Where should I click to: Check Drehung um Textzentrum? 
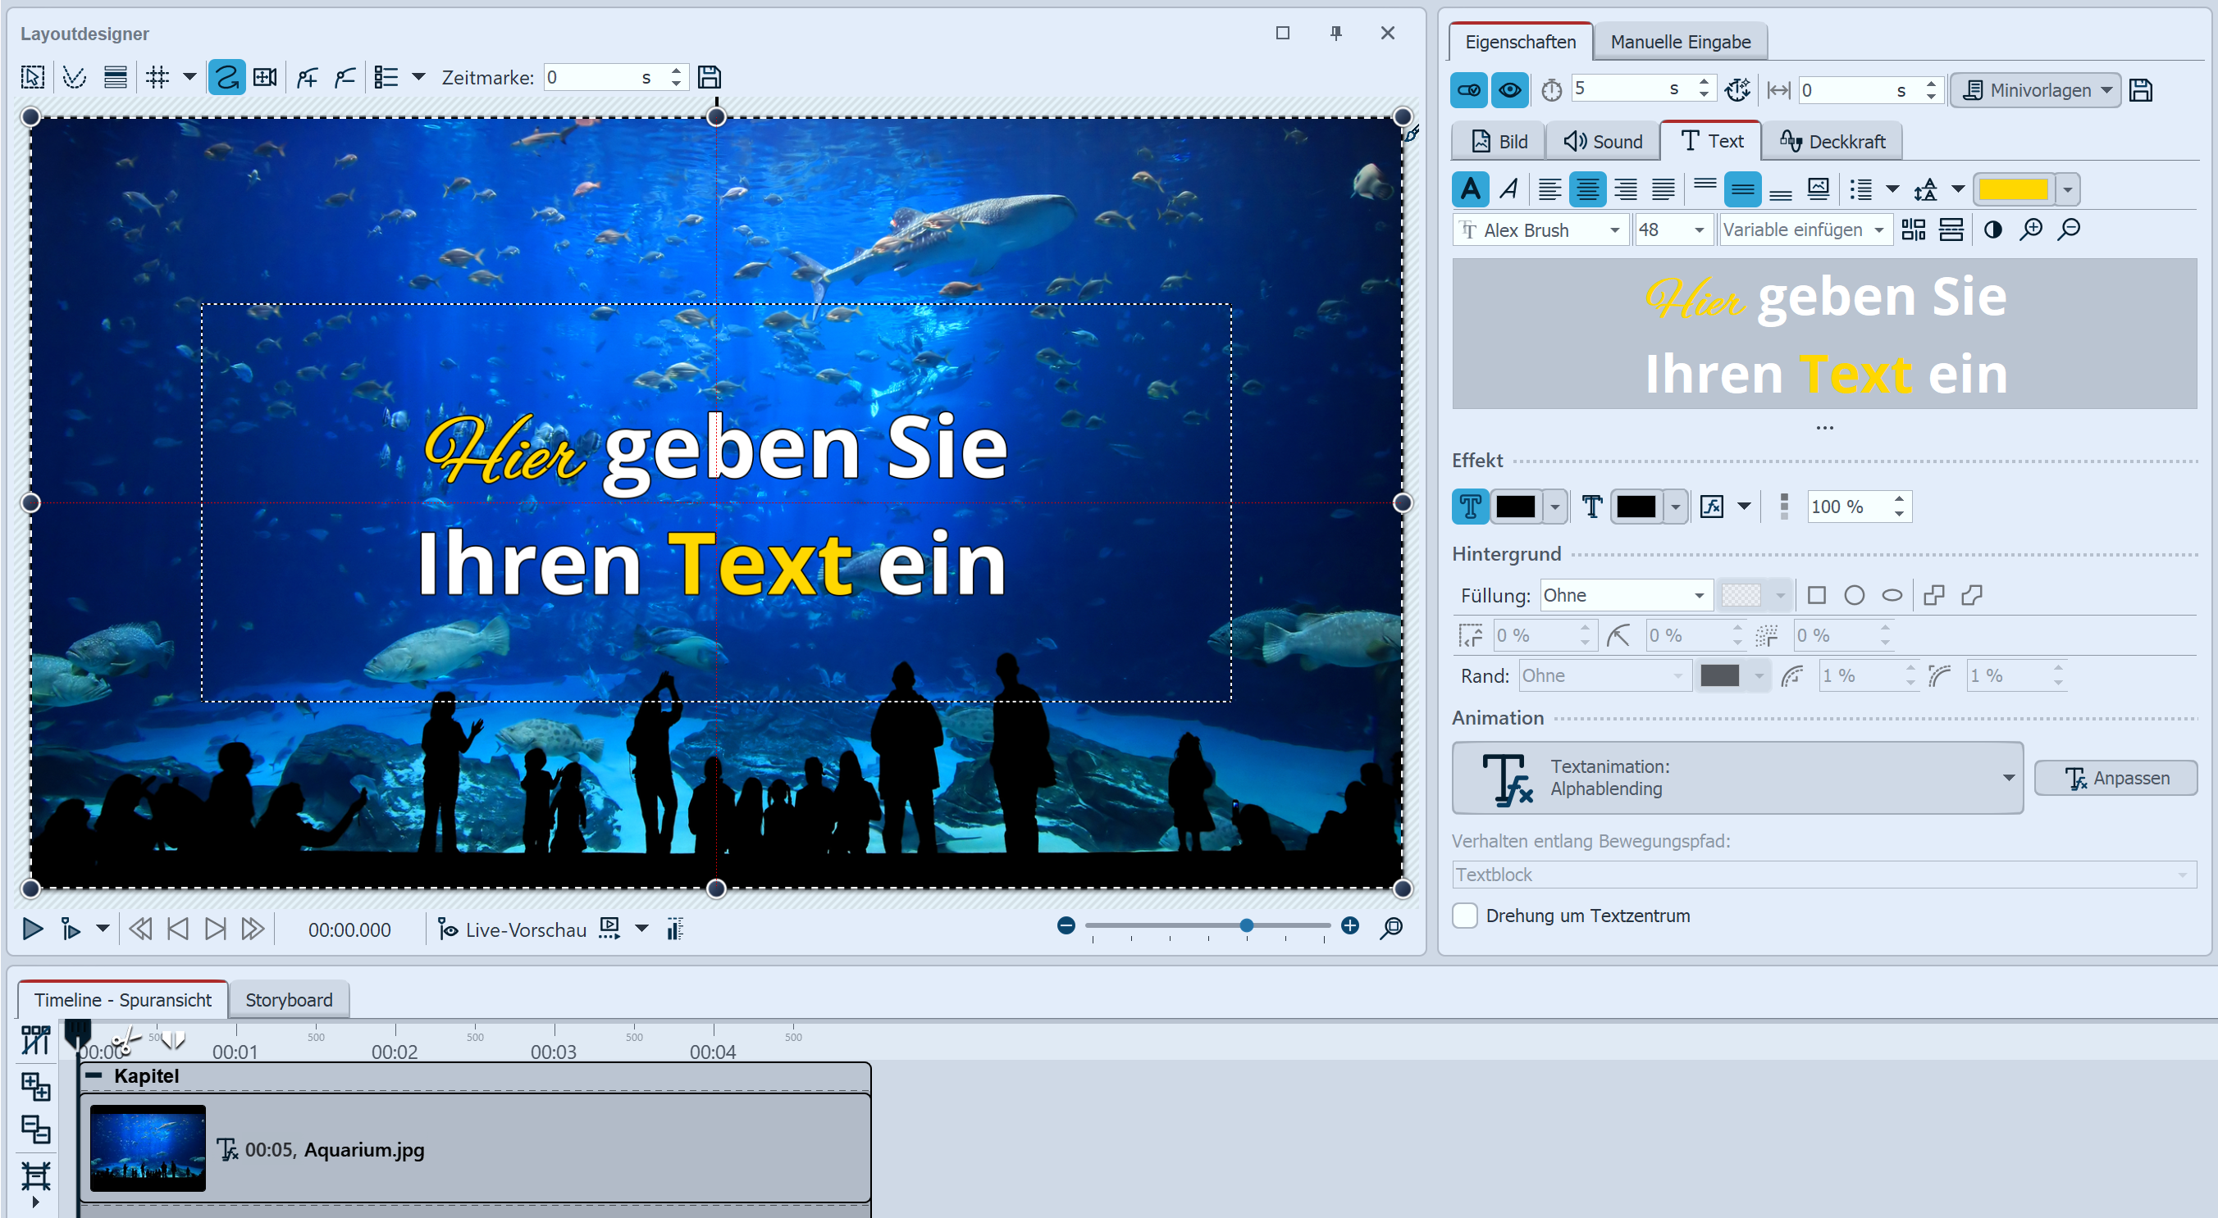(x=1465, y=916)
